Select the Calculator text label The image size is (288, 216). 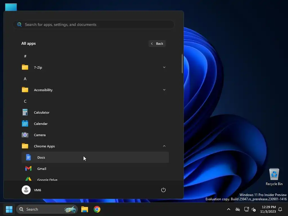pos(42,112)
